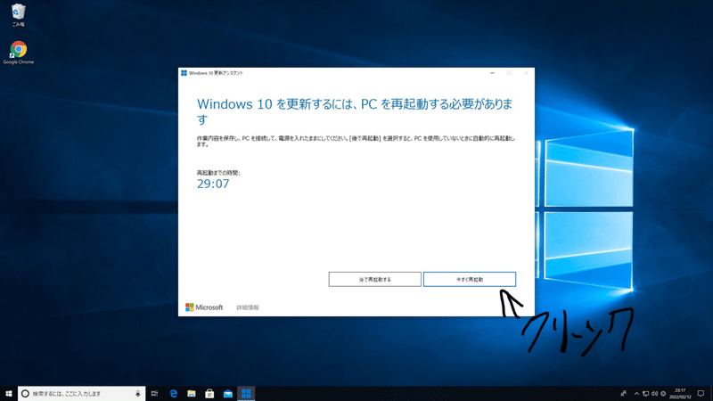The width and height of the screenshot is (713, 401).
Task: Show hidden system tray icons
Action: tap(636, 394)
